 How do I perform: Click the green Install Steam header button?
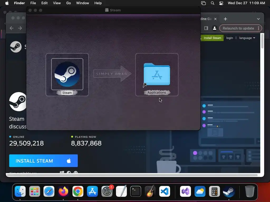pos(212,38)
